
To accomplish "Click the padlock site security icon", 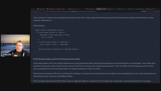I will point(46,11).
